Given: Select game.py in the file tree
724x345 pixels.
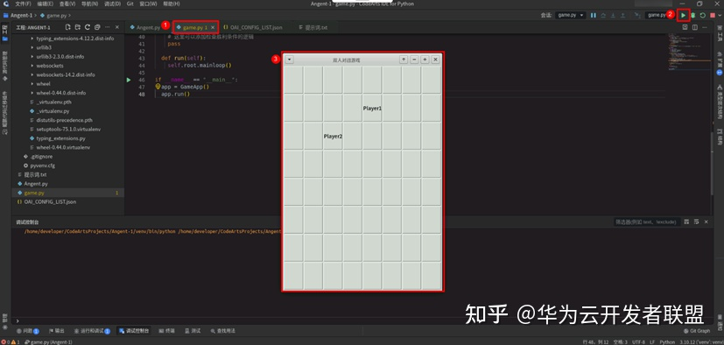Looking at the screenshot, I should coord(68,193).
